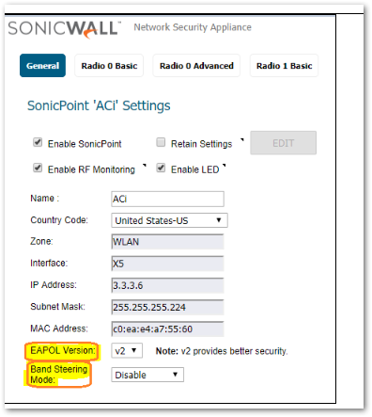
Task: Click the MAC Address label
Action: (59, 329)
